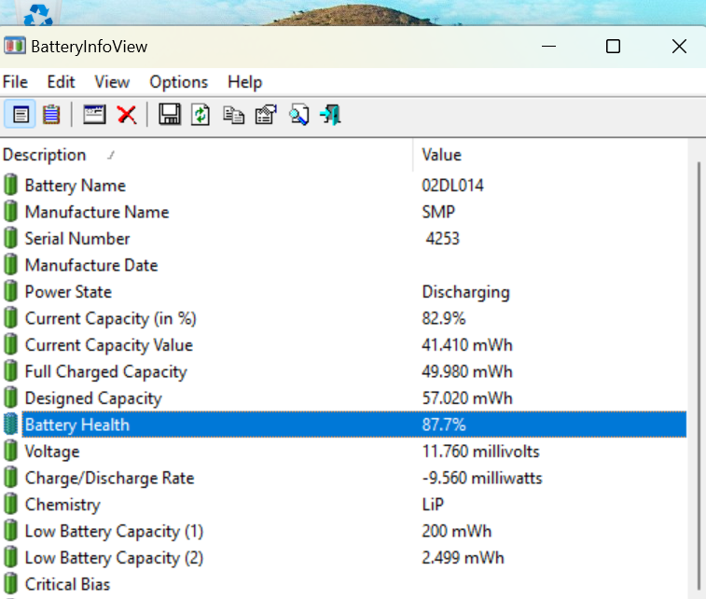Viewport: 706px width, 599px height.
Task: Click the Recycle Bin desktop icon
Action: pyautogui.click(x=38, y=13)
